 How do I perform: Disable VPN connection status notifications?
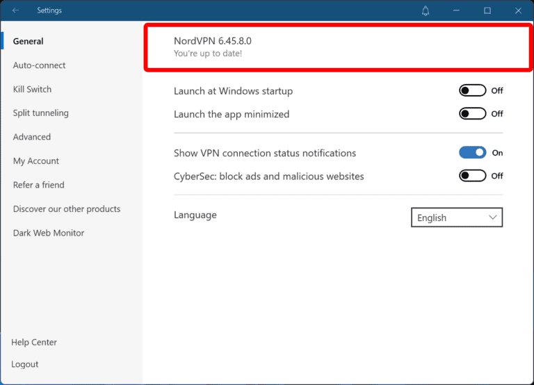(472, 153)
